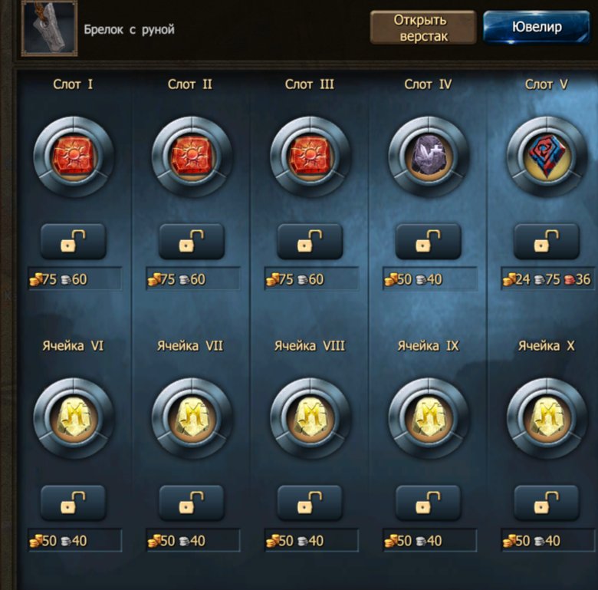Select the golden rune in Ячейка VII
The image size is (598, 590).
192,418
